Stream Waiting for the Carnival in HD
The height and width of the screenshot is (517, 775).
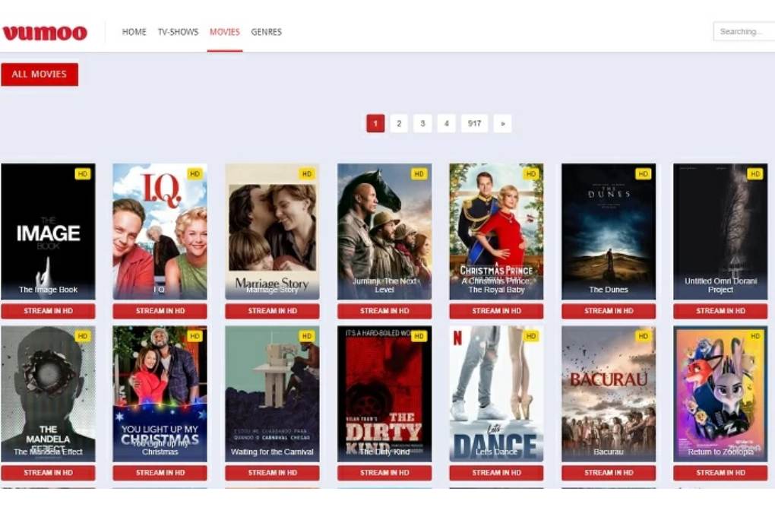coord(272,473)
